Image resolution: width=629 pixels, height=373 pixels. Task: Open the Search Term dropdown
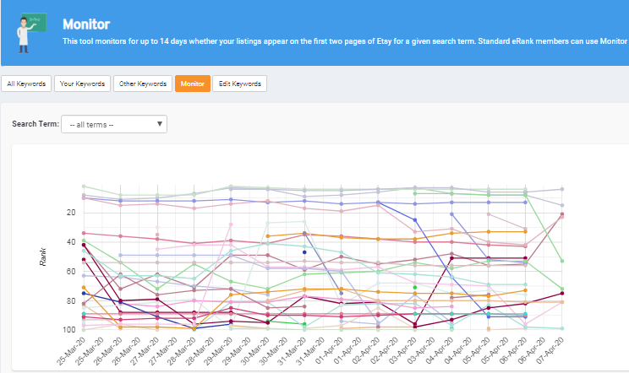coord(114,124)
